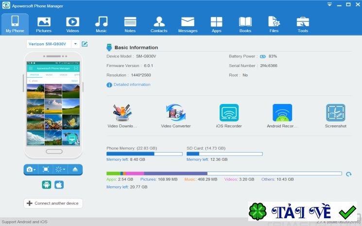This screenshot has width=362, height=226.
Task: Start the Screenshot tool
Action: click(335, 116)
